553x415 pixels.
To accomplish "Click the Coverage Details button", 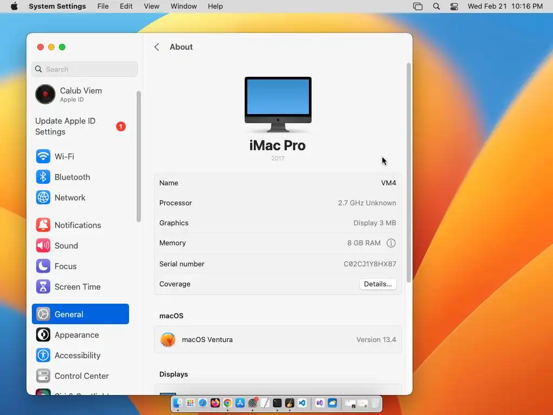I will point(377,284).
